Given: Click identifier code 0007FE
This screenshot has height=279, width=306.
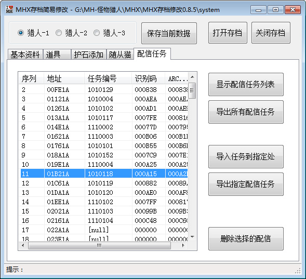Looking at the screenshot, I should click(145, 117).
